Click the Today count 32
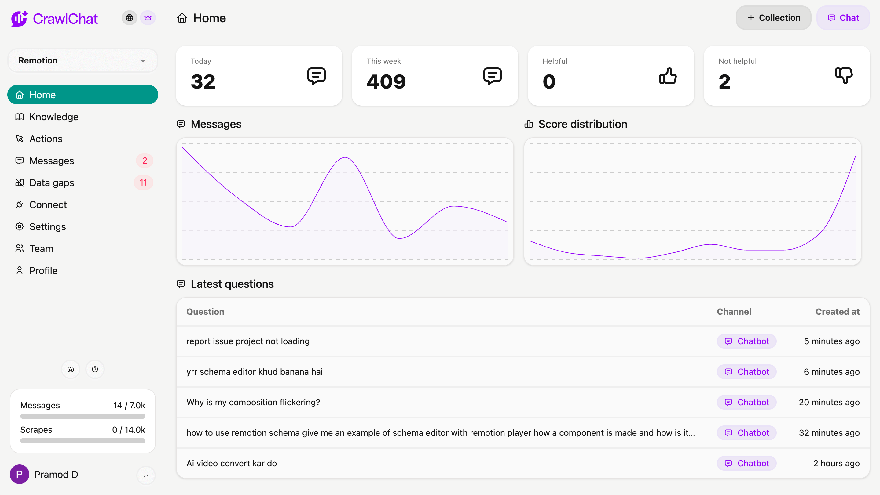 (203, 81)
